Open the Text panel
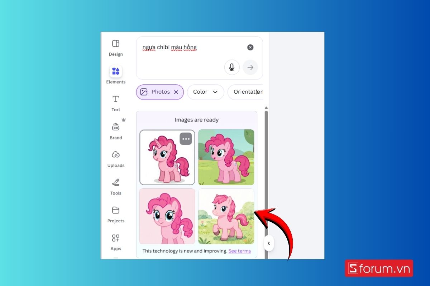The width and height of the screenshot is (430, 286). (x=115, y=103)
